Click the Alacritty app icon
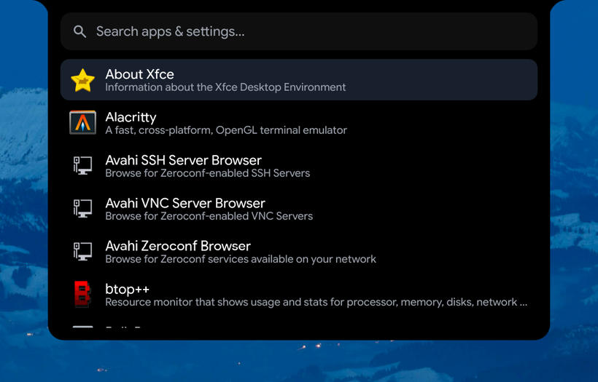 point(82,122)
